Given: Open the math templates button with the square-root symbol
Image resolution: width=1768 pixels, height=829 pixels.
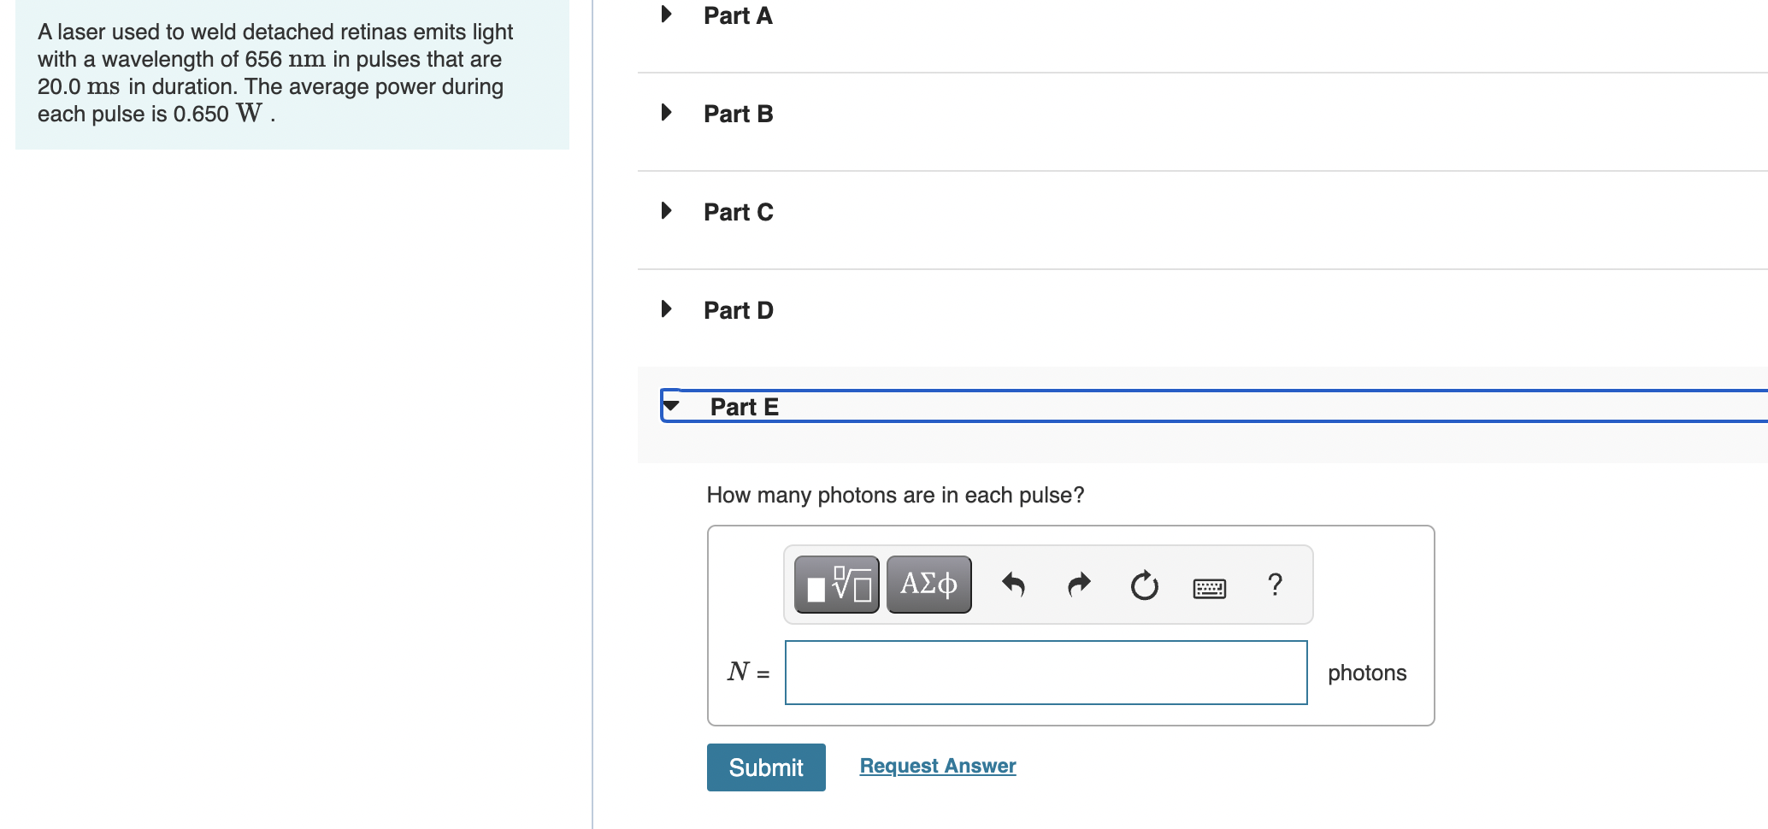Looking at the screenshot, I should 836,585.
